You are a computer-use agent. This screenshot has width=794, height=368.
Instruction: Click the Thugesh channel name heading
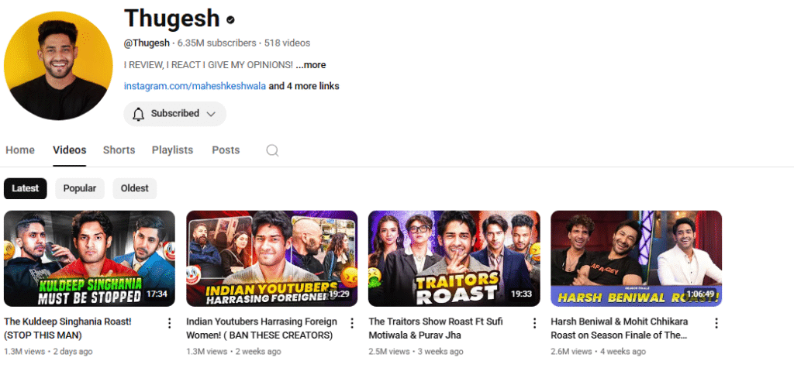click(172, 19)
